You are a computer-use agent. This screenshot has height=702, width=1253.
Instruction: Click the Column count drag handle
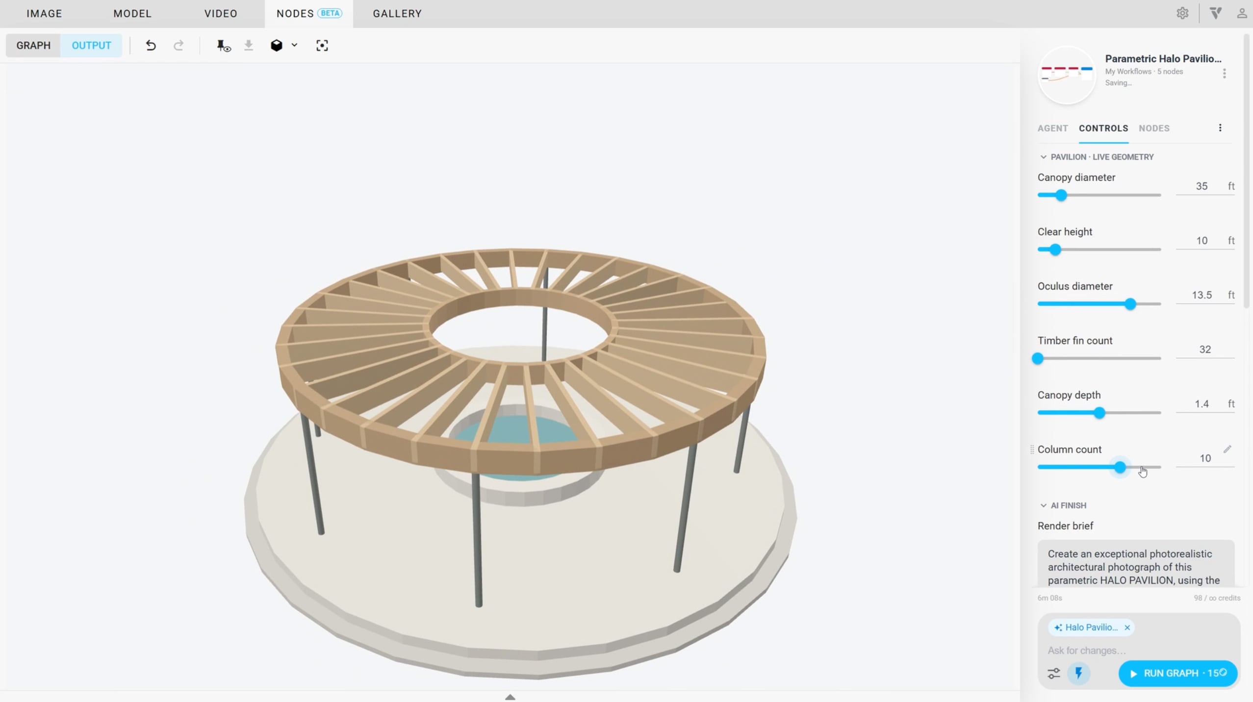pos(1032,449)
